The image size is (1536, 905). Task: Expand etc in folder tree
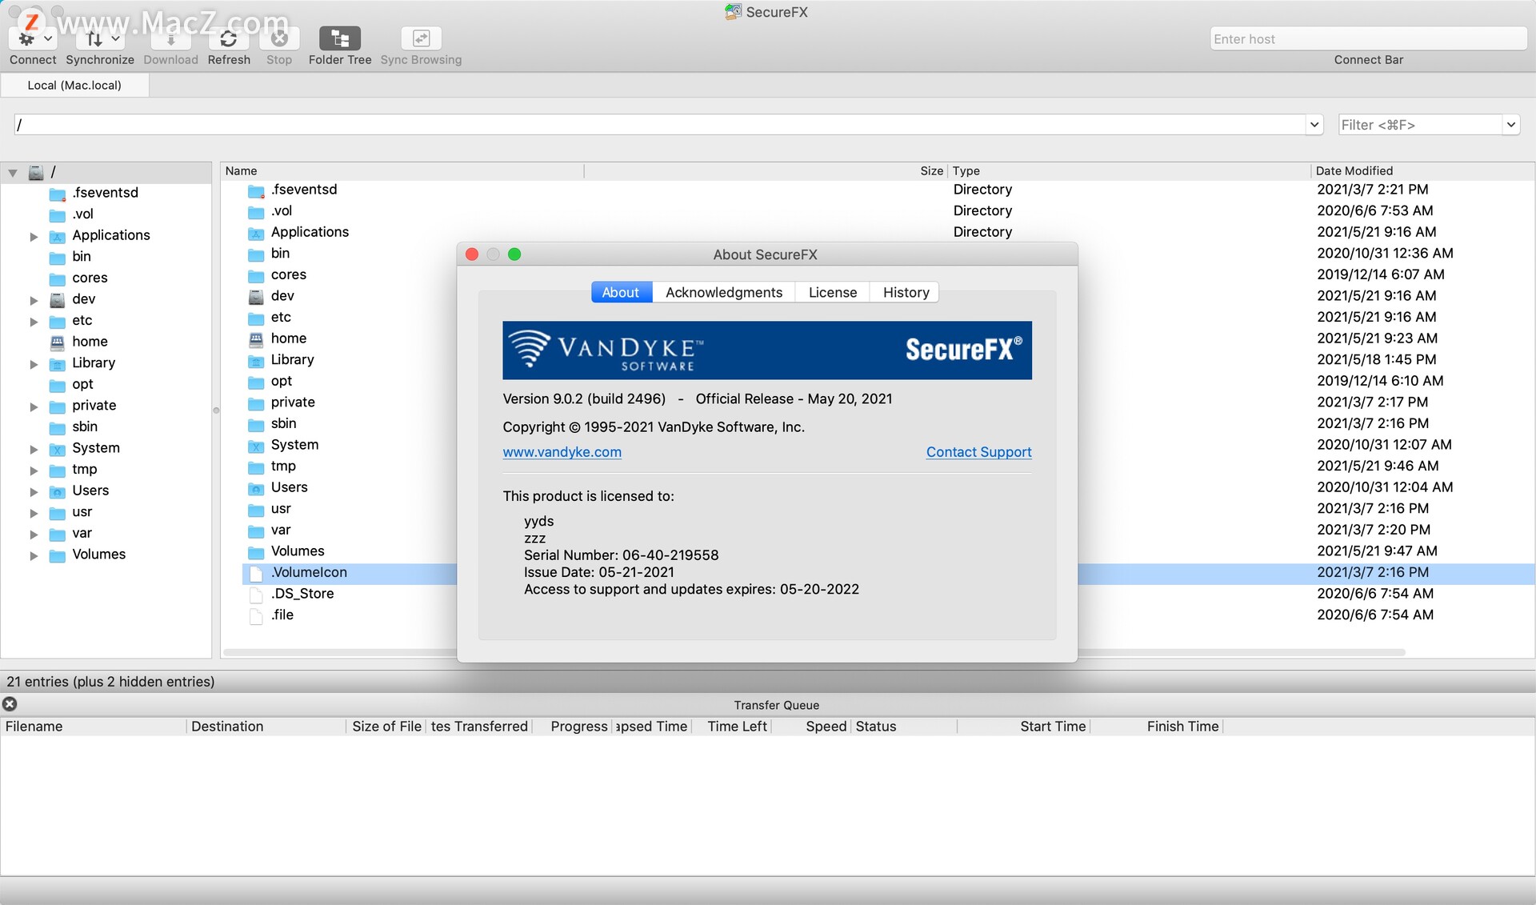[34, 322]
